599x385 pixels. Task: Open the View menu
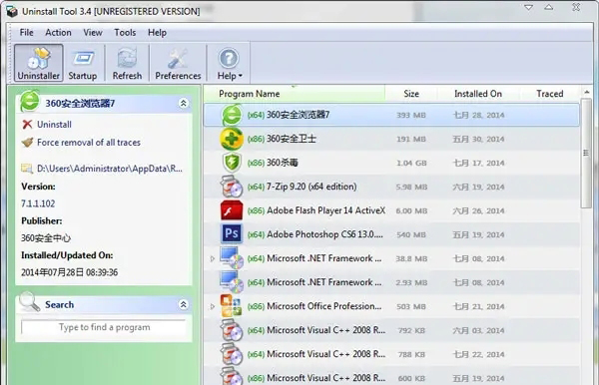pos(93,33)
